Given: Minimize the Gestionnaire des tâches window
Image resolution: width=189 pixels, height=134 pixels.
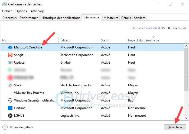Looking at the screenshot, I should 158,4.
